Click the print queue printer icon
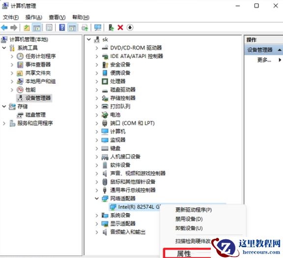 coord(105,106)
